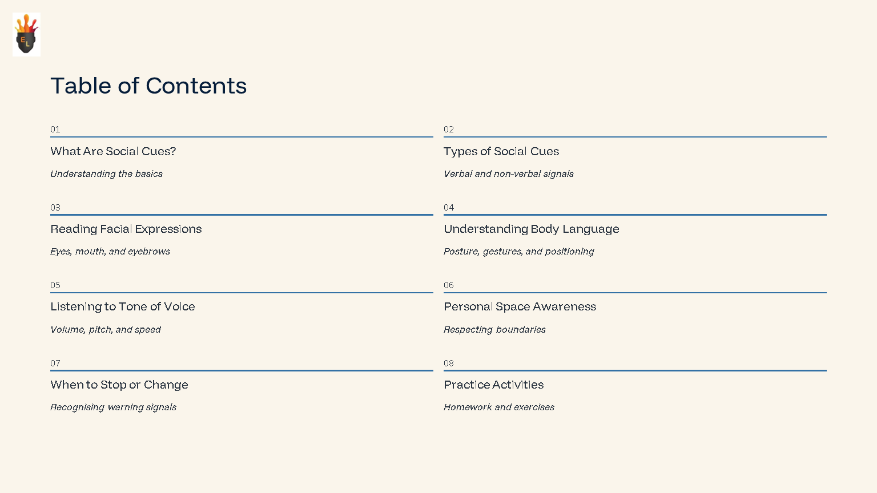Click Posture, gestures, and positioning text
The width and height of the screenshot is (877, 493).
(518, 252)
